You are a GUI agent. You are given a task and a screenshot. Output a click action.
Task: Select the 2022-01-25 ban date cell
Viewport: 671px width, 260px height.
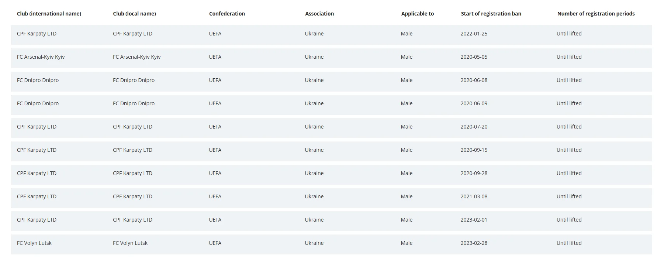(x=474, y=34)
